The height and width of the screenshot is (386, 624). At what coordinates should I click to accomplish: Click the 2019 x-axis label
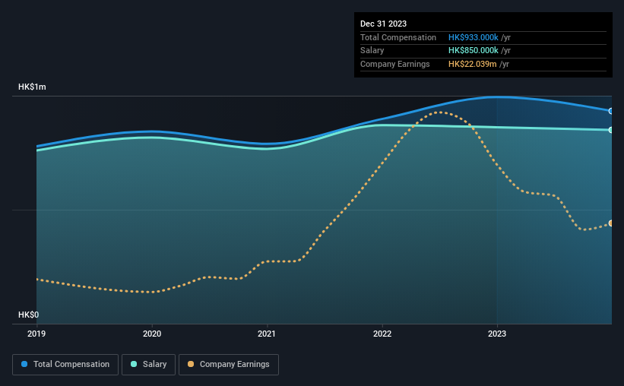(36, 334)
